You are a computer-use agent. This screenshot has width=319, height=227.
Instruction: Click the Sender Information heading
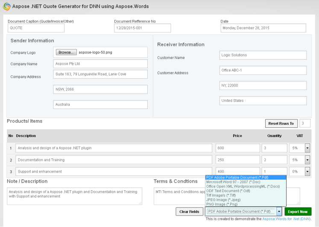32,40
